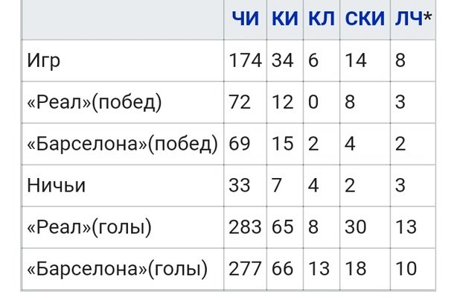Click the КЛ header link
Viewport: 454px width, 298px height.
pos(322,19)
